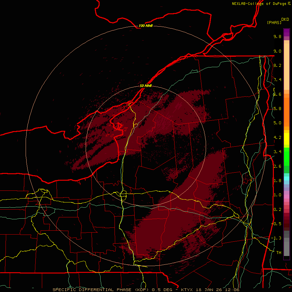The width and height of the screenshot is (292, 292).
Task: Click the 1.8 legend value
Action: coord(277,181)
